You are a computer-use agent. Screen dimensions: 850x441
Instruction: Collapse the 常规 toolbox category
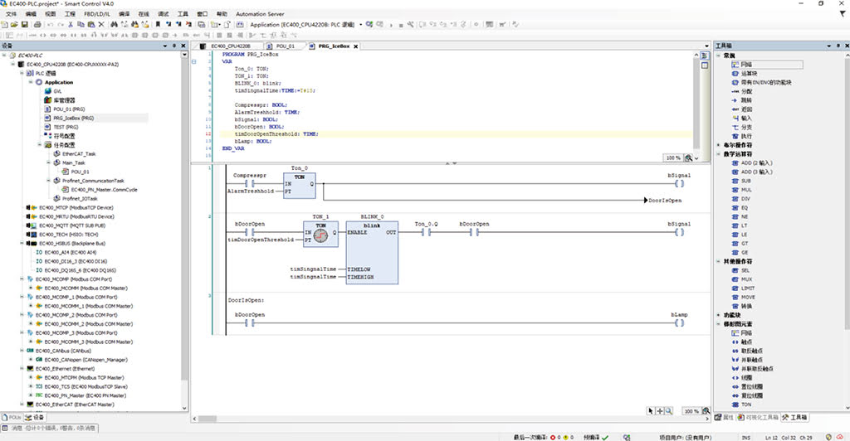tap(719, 56)
